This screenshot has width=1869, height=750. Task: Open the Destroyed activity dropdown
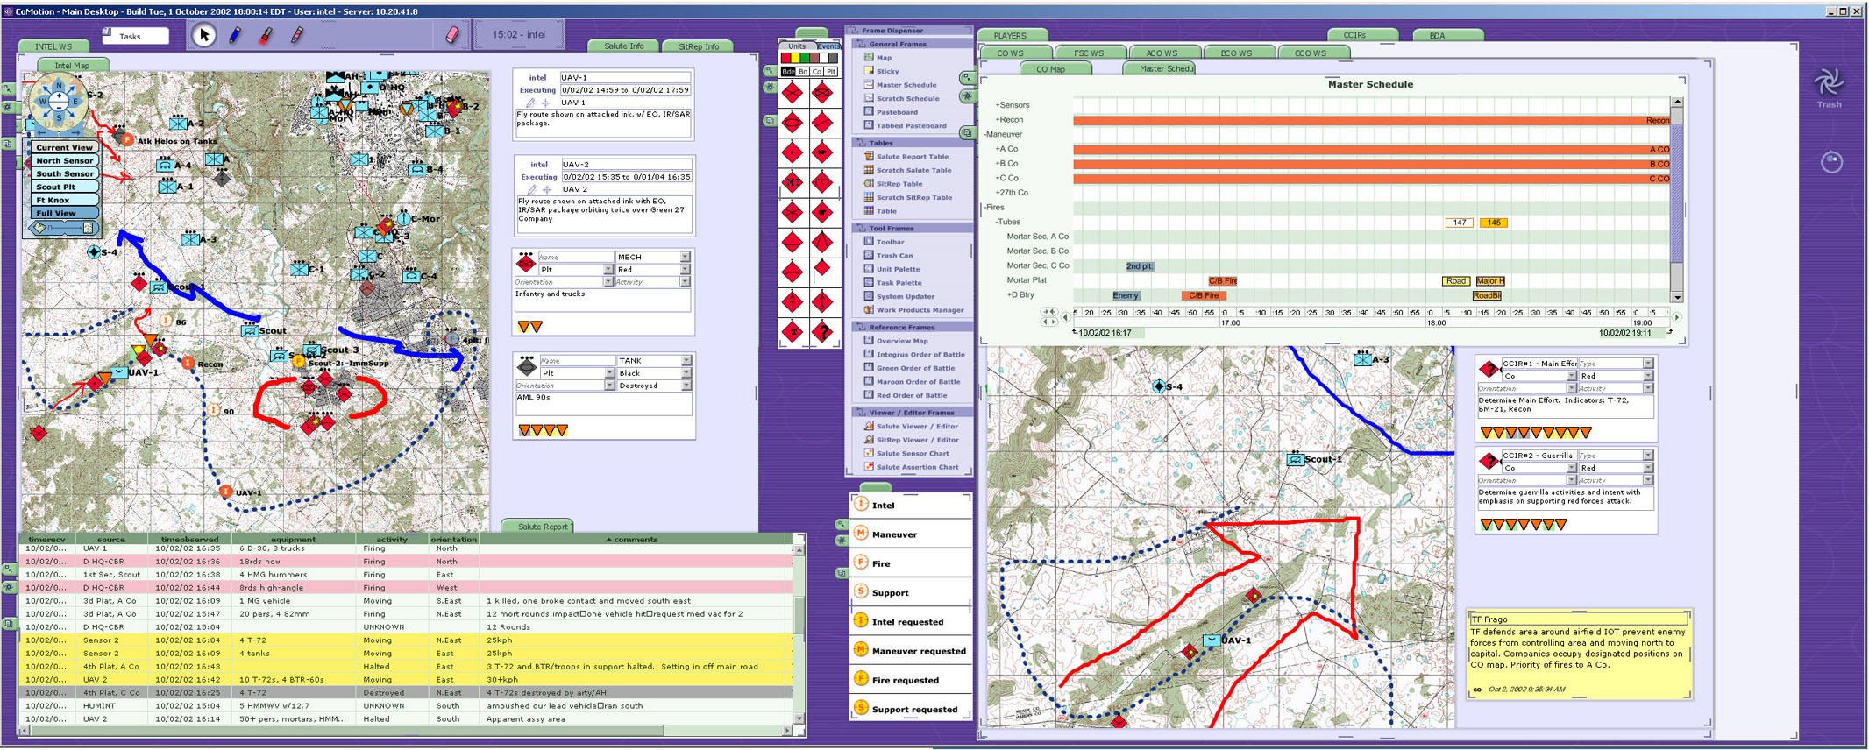[x=686, y=386]
